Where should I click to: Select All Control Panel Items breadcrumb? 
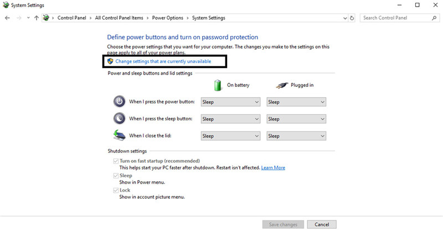tap(119, 18)
